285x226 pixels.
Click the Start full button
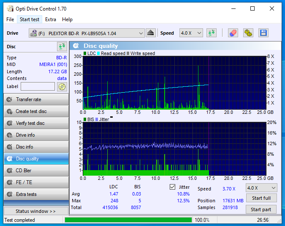(261, 198)
